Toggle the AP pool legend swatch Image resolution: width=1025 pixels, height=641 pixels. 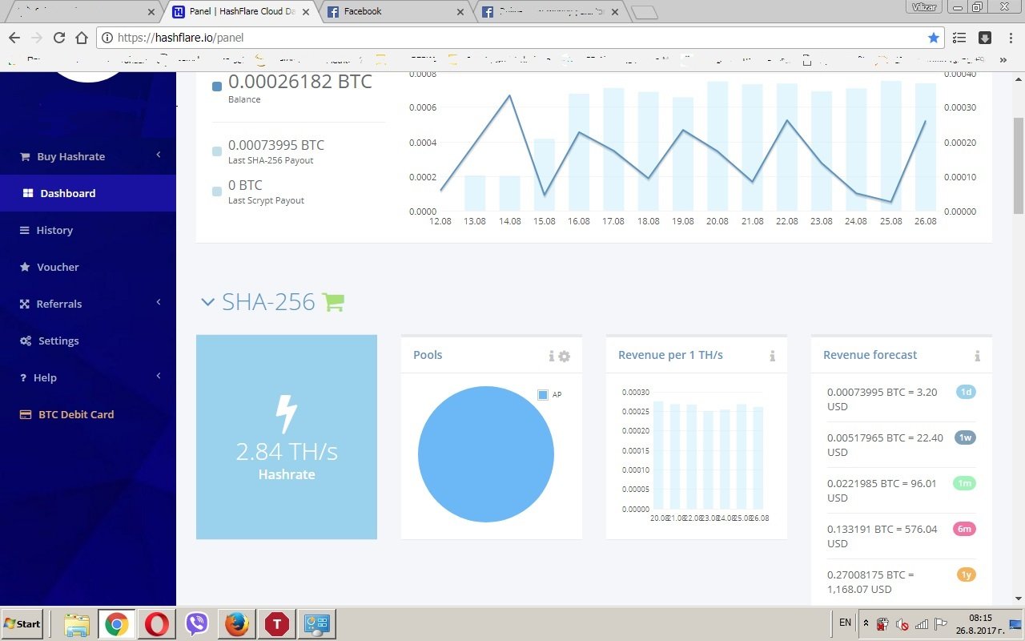pyautogui.click(x=543, y=395)
